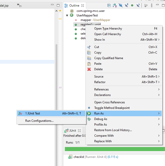Run as 1 JUnit Test
The height and width of the screenshot is (166, 165).
pos(51,113)
